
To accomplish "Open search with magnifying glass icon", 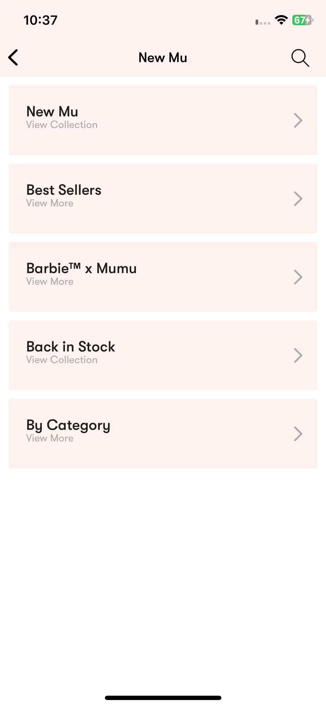I will pos(300,58).
